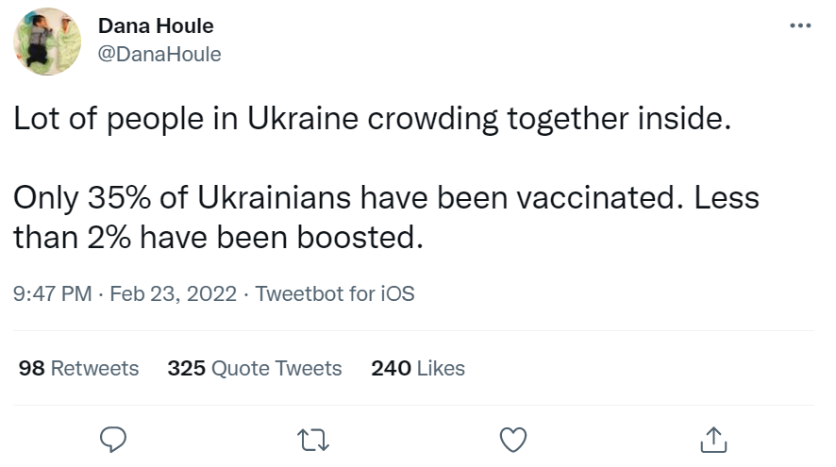
Task: Retweet this tweet using the arrows icon
Action: pyautogui.click(x=311, y=439)
